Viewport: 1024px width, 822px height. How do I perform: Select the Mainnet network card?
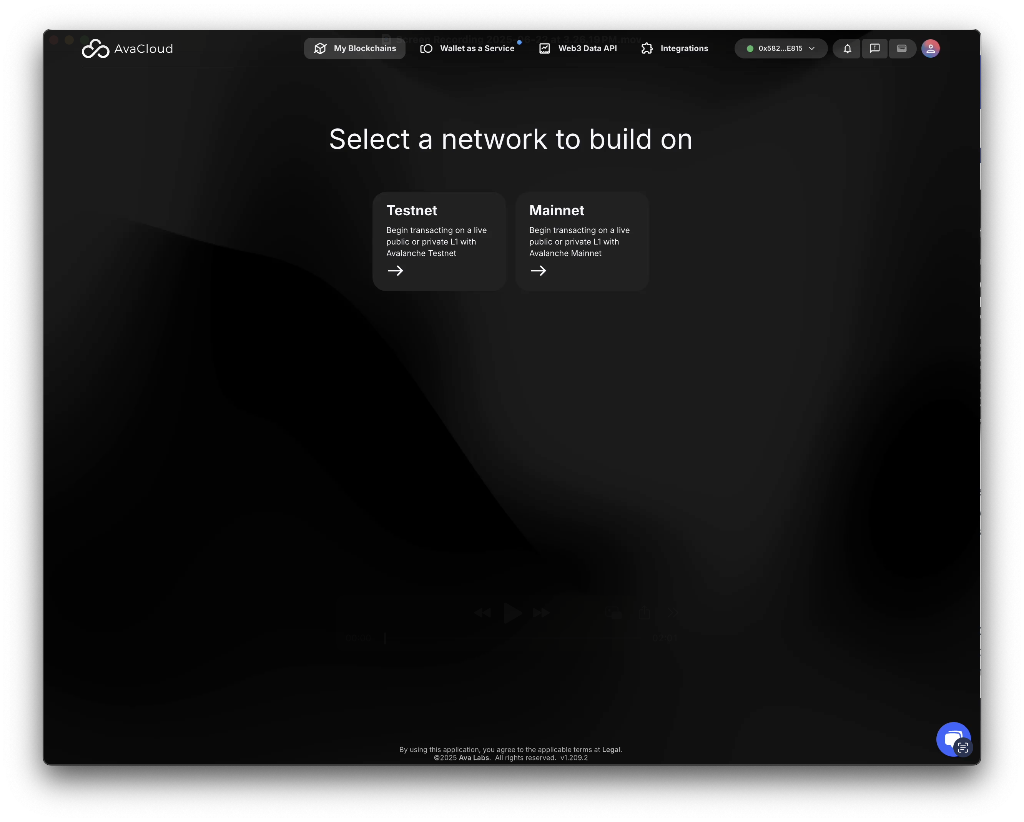tap(582, 241)
